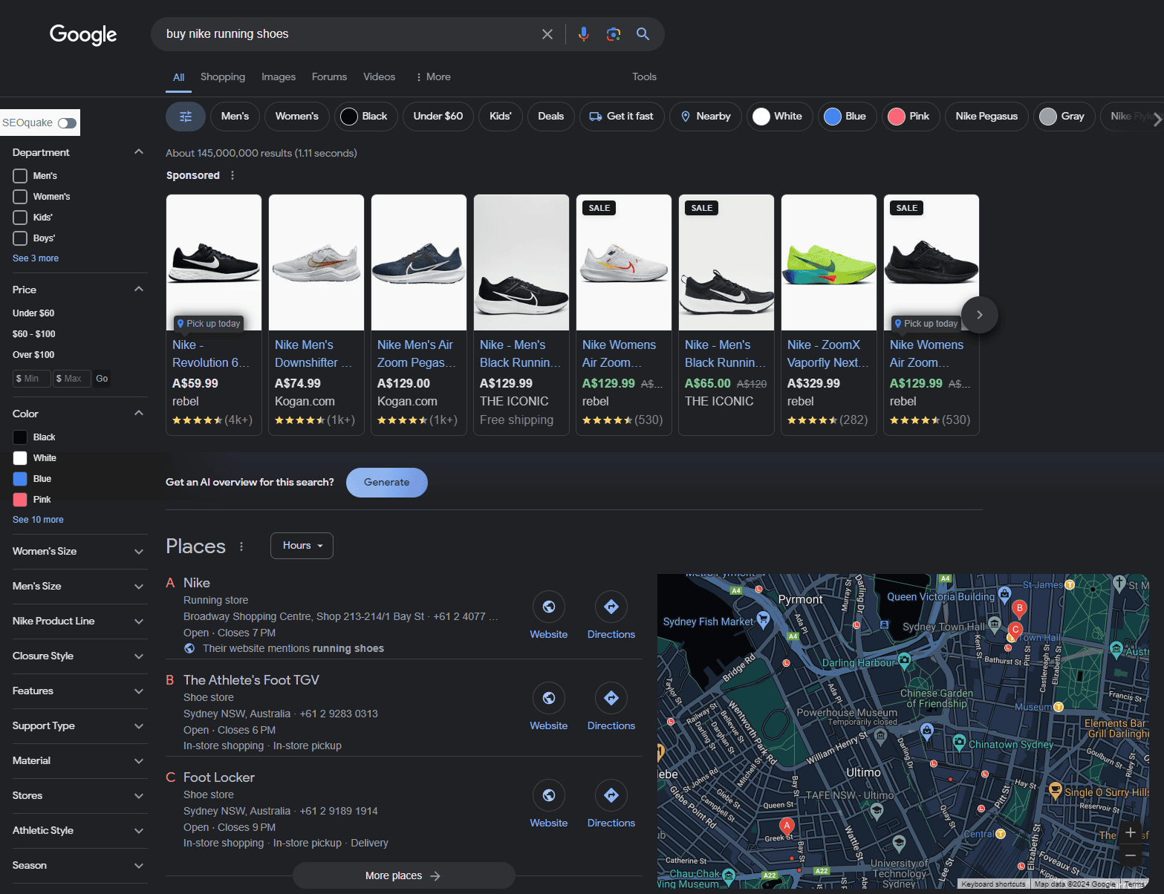The image size is (1164, 894).
Task: Open the filter sliders icon chip
Action: 186,117
